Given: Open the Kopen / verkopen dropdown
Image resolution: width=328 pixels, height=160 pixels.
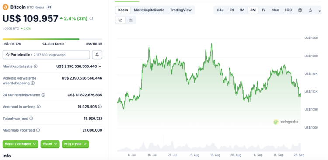Looking at the screenshot, I should [21, 144].
